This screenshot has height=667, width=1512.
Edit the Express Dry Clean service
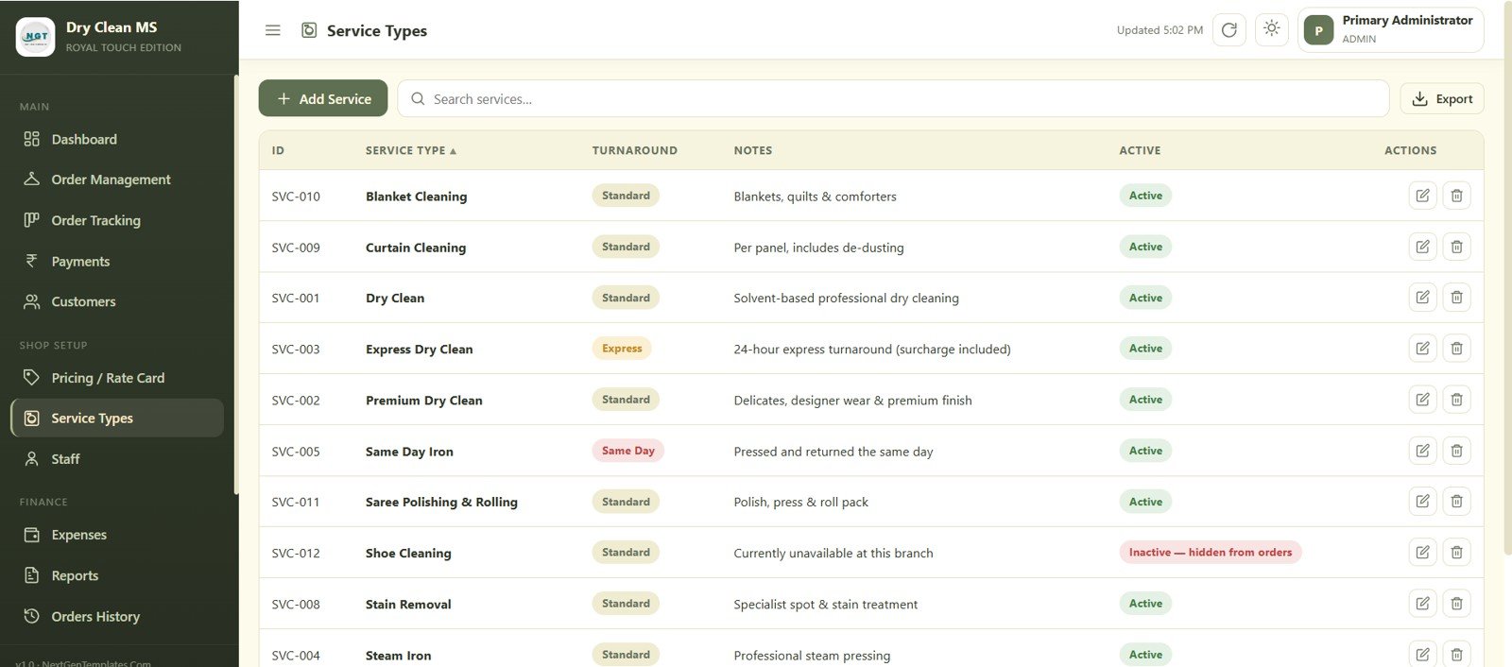click(x=1422, y=349)
